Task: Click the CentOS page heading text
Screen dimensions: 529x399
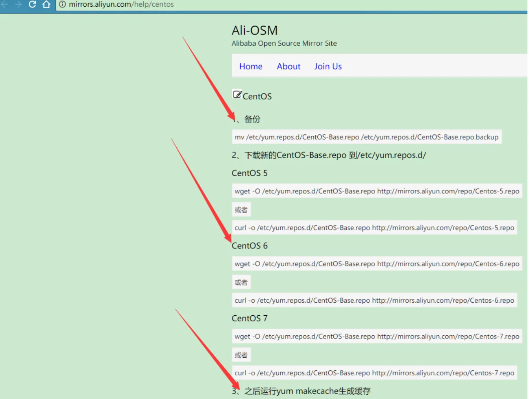Action: (x=257, y=96)
